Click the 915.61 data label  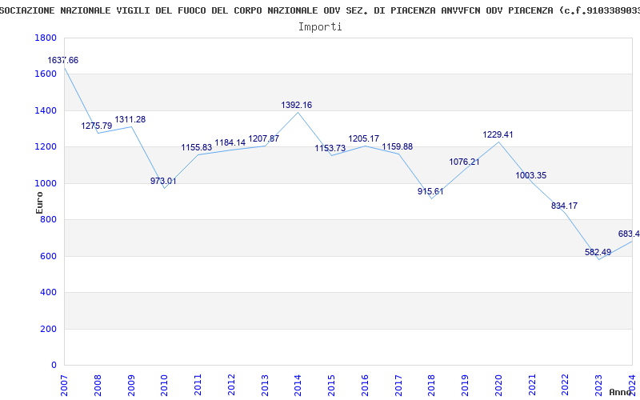click(x=430, y=191)
